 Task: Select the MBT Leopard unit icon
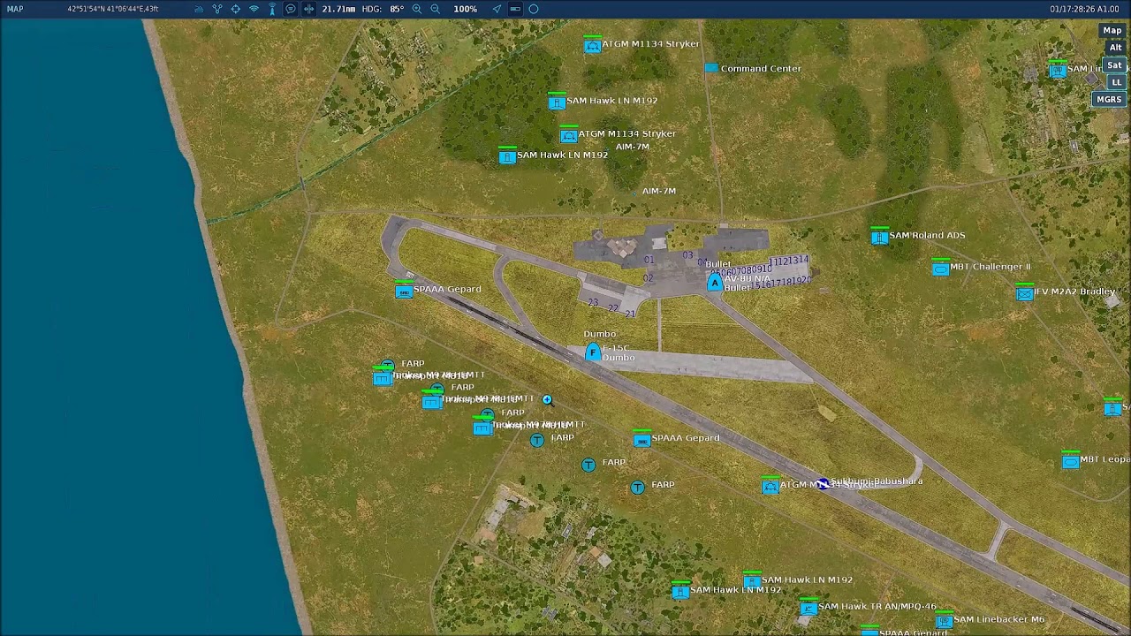1070,460
